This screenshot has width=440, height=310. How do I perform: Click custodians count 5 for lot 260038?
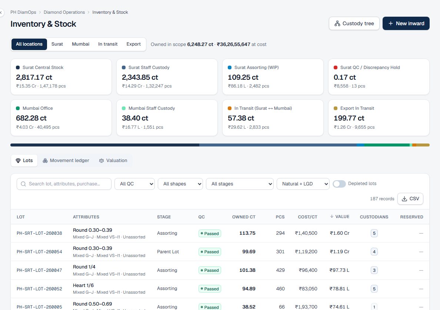point(374,233)
